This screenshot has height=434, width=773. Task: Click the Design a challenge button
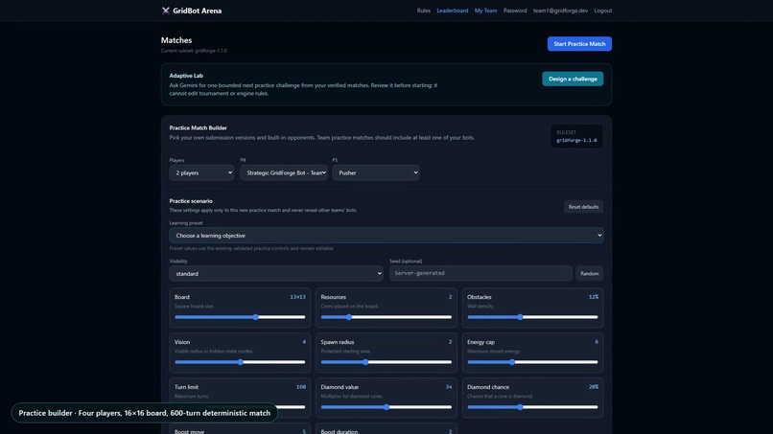(573, 79)
